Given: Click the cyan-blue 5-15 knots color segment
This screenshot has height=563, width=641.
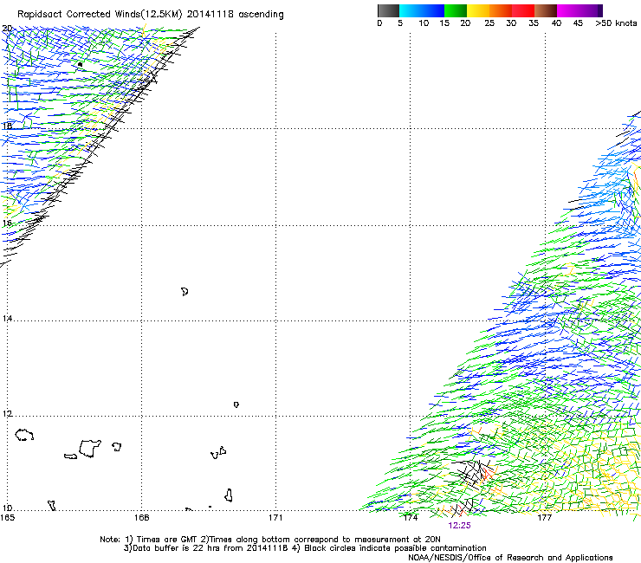Looking at the screenshot, I should click(x=422, y=10).
